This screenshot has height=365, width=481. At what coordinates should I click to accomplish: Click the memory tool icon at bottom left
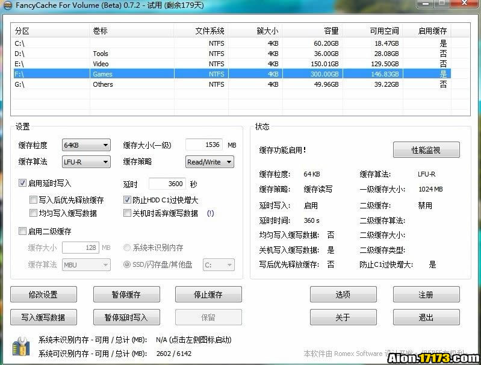click(21, 346)
